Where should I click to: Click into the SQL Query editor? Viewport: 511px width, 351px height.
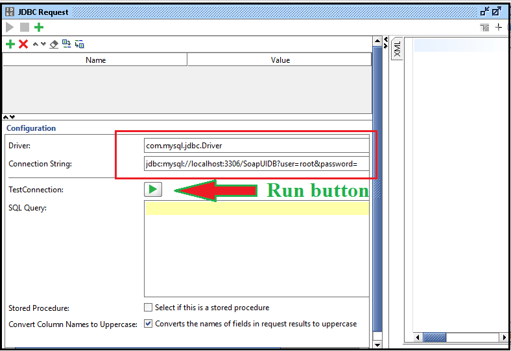click(257, 249)
